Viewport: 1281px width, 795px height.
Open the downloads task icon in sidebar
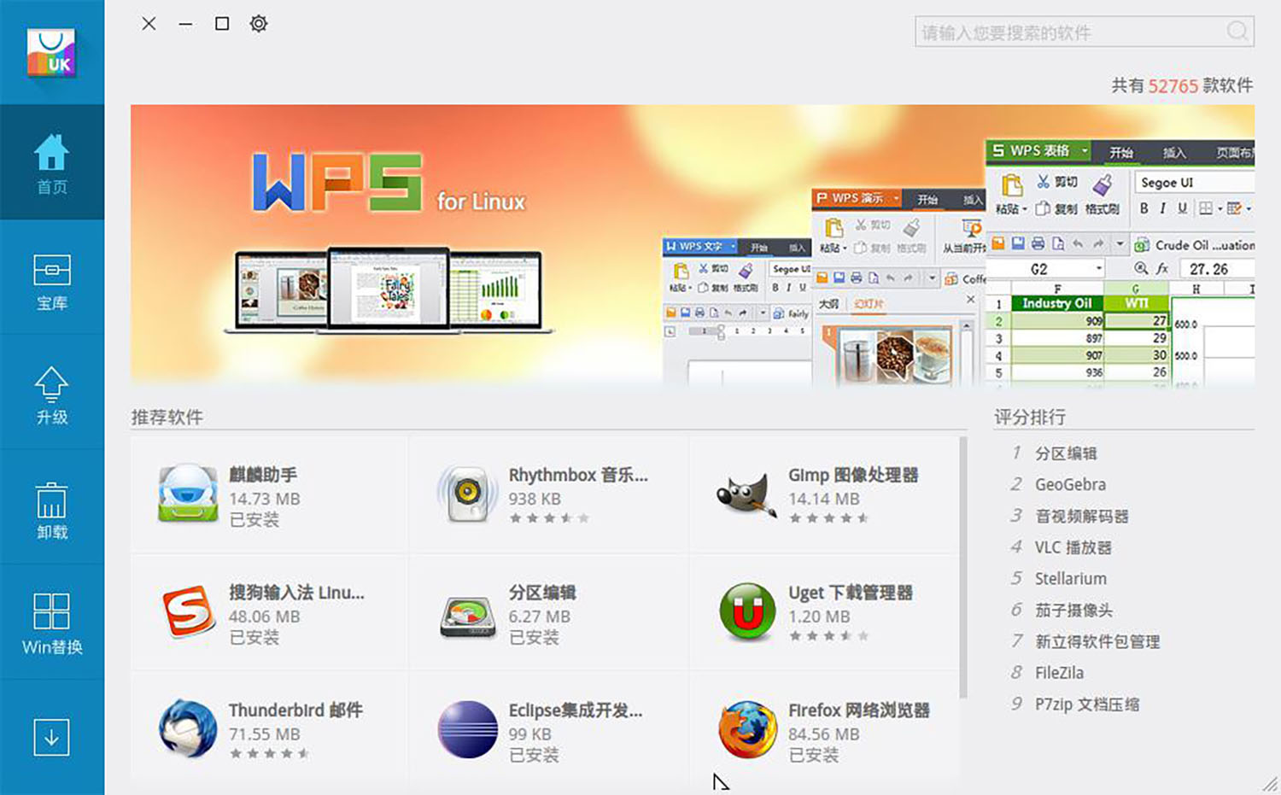[x=51, y=737]
